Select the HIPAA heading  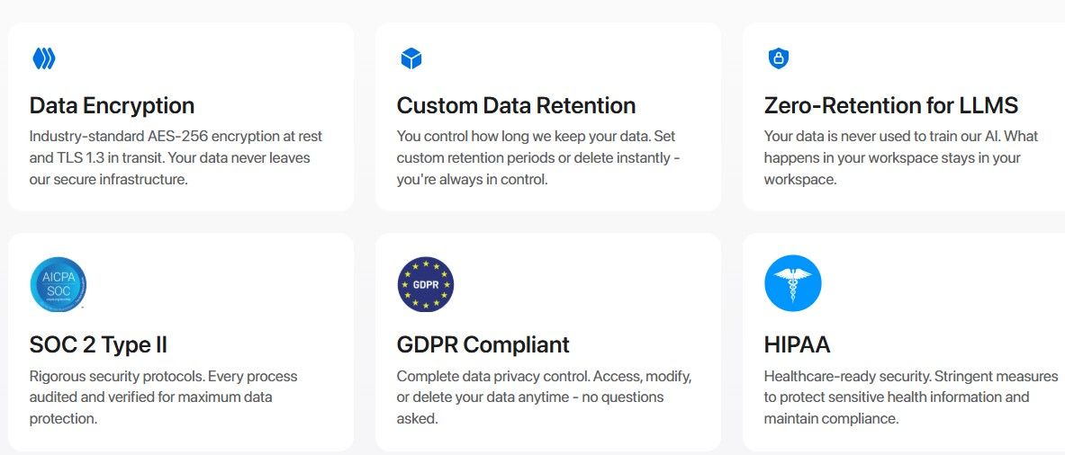797,344
